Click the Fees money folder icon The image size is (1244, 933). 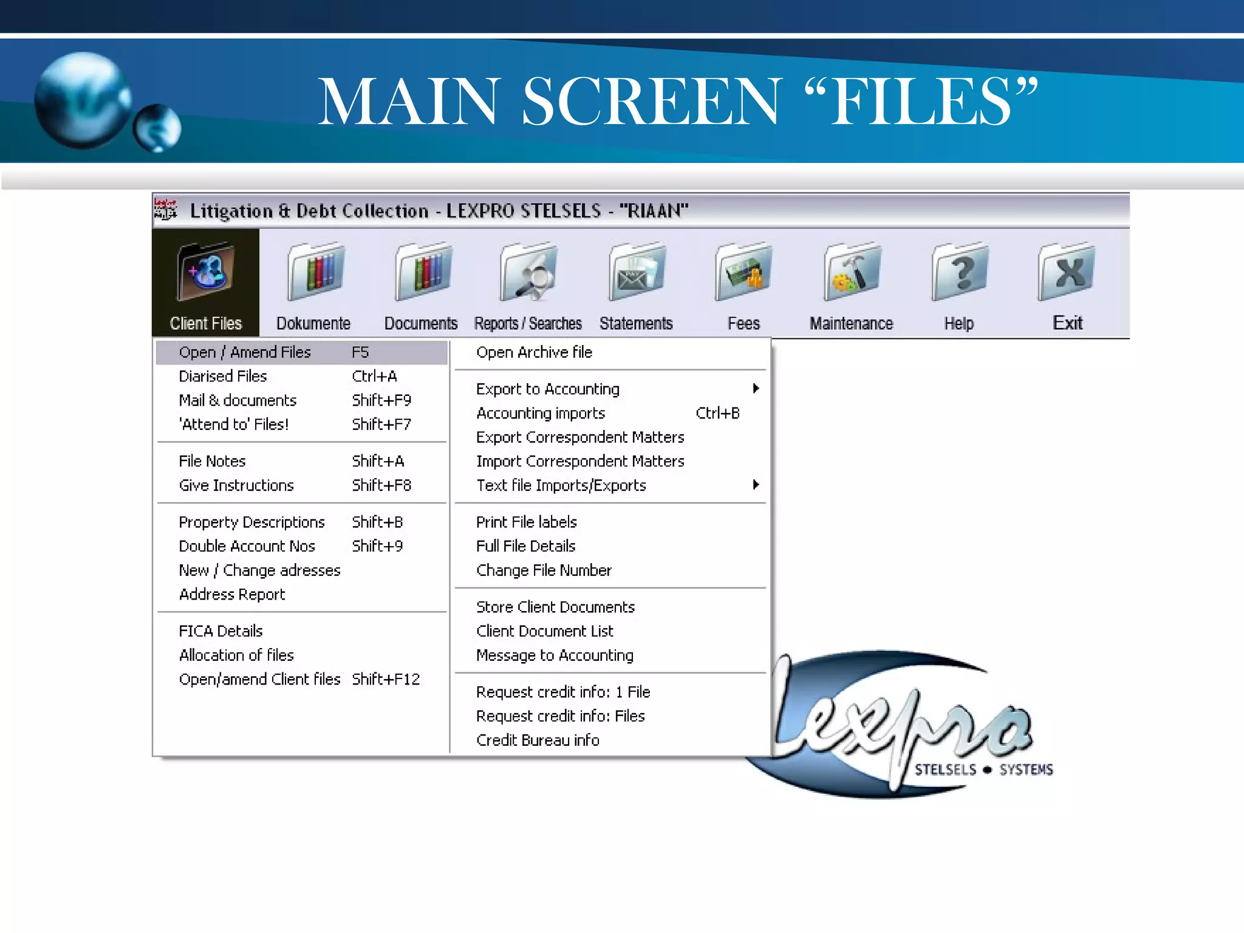point(743,272)
